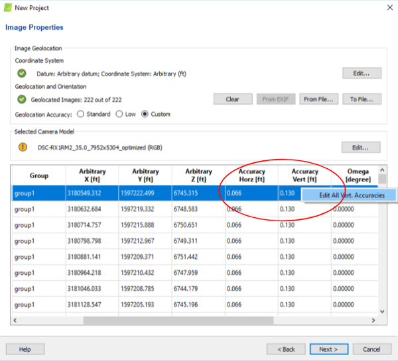Click green checkmark beside Coordinate System datum
The width and height of the screenshot is (398, 361).
(22, 73)
